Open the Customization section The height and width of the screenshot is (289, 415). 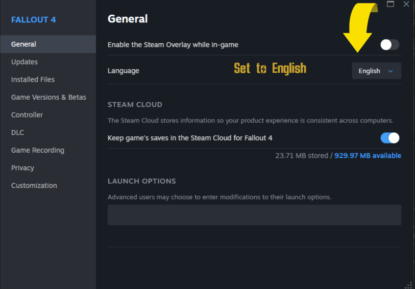point(34,186)
